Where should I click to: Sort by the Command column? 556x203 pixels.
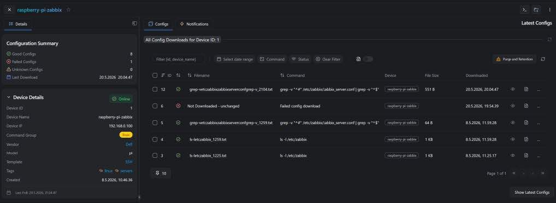click(292, 75)
